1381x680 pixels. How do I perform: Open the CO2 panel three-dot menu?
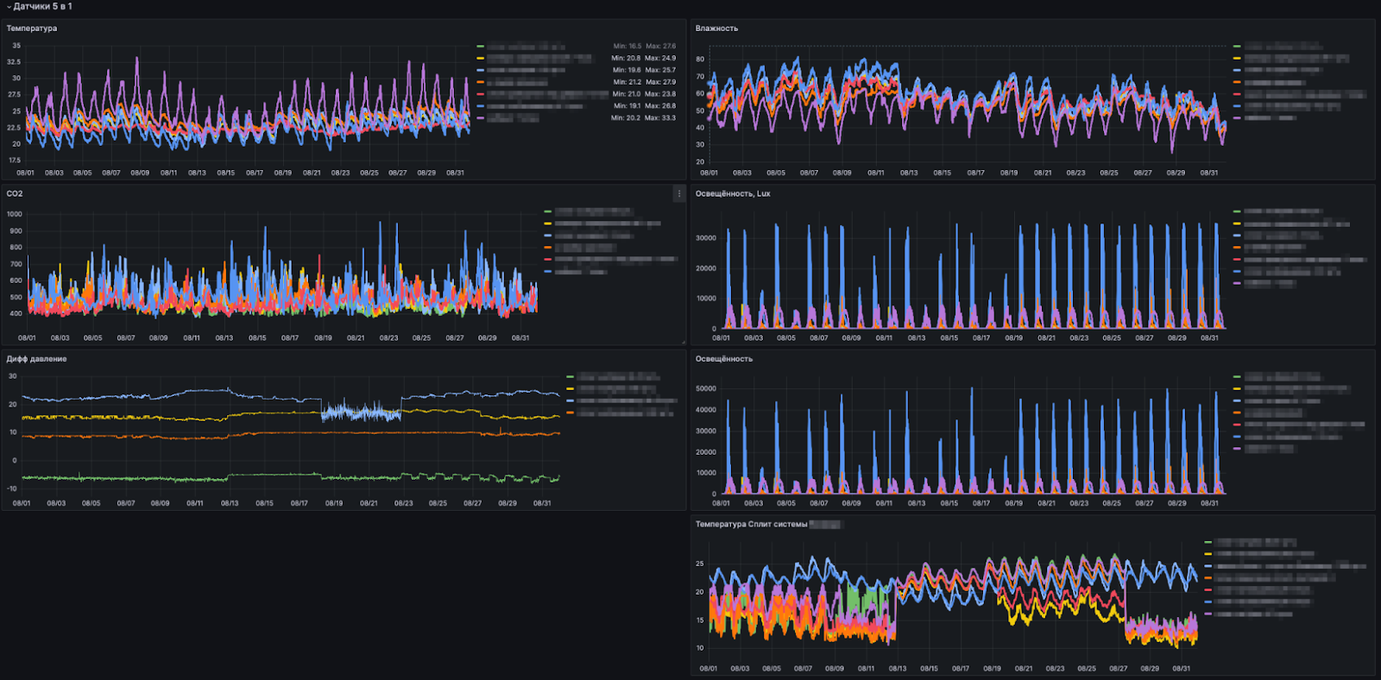point(679,194)
